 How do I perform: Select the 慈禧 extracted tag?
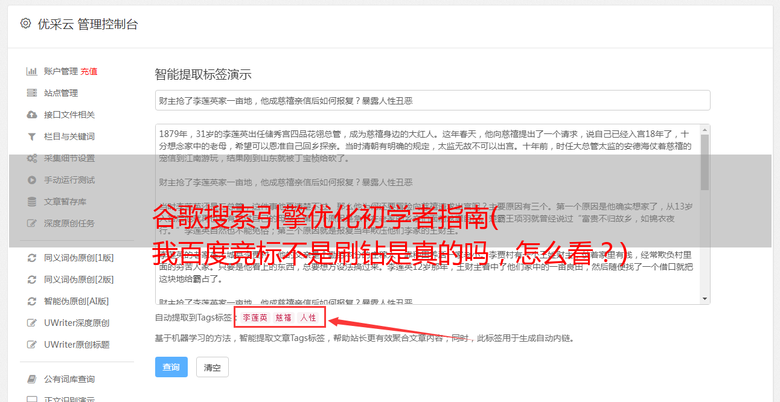click(x=284, y=317)
